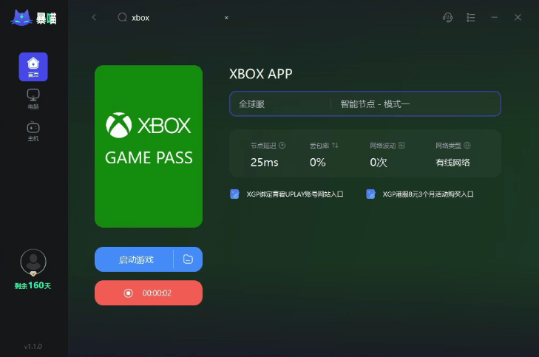Click the search box containing xbox
Screen dimensions: 539x357
click(172, 18)
